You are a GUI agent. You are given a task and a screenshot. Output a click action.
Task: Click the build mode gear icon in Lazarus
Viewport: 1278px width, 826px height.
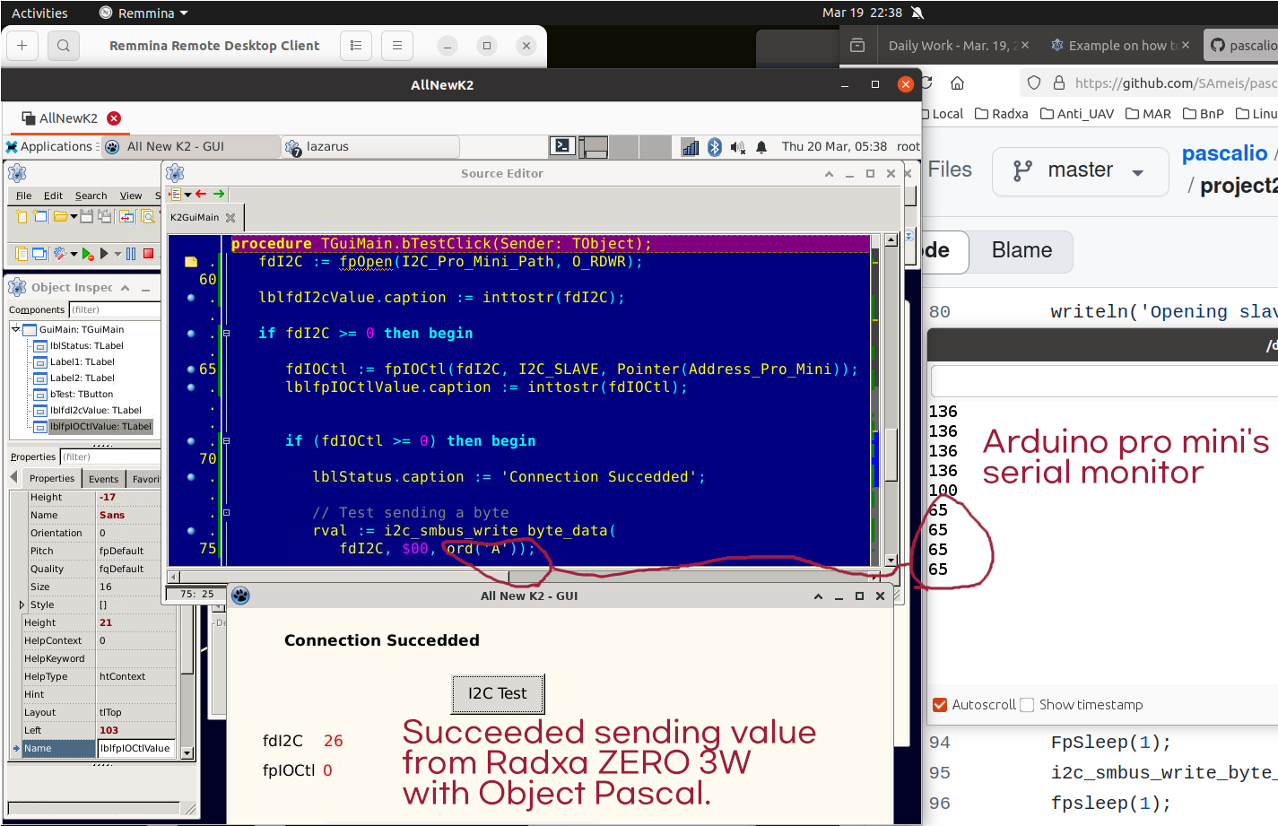60,254
